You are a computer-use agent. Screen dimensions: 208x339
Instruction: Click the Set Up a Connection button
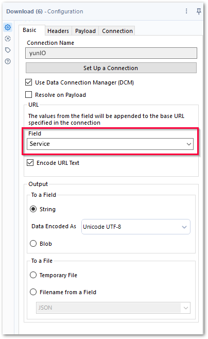click(111, 68)
